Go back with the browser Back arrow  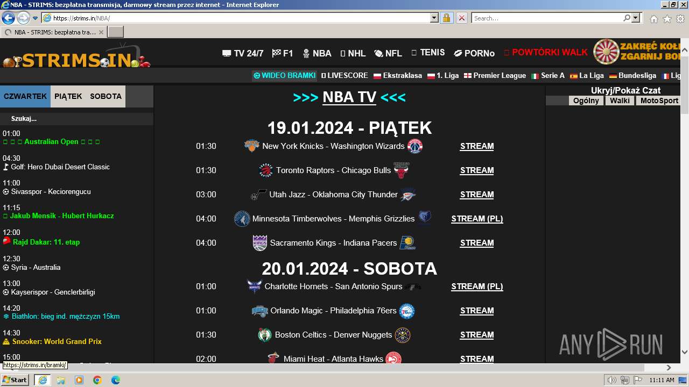point(8,18)
